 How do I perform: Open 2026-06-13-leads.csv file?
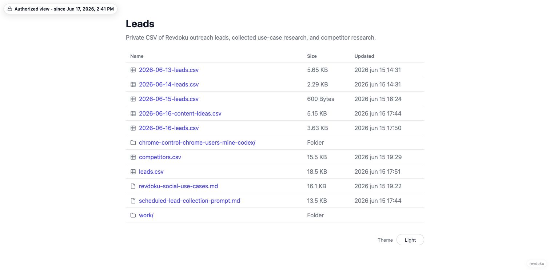[x=169, y=70]
